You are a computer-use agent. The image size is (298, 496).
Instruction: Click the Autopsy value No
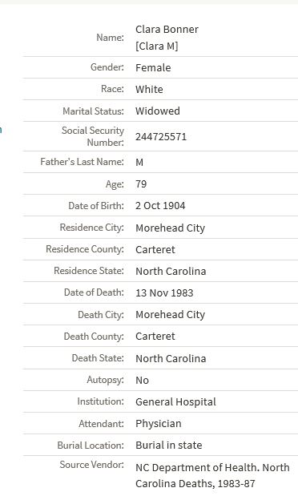coord(142,381)
